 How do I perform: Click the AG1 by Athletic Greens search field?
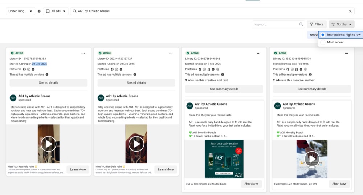[212, 11]
